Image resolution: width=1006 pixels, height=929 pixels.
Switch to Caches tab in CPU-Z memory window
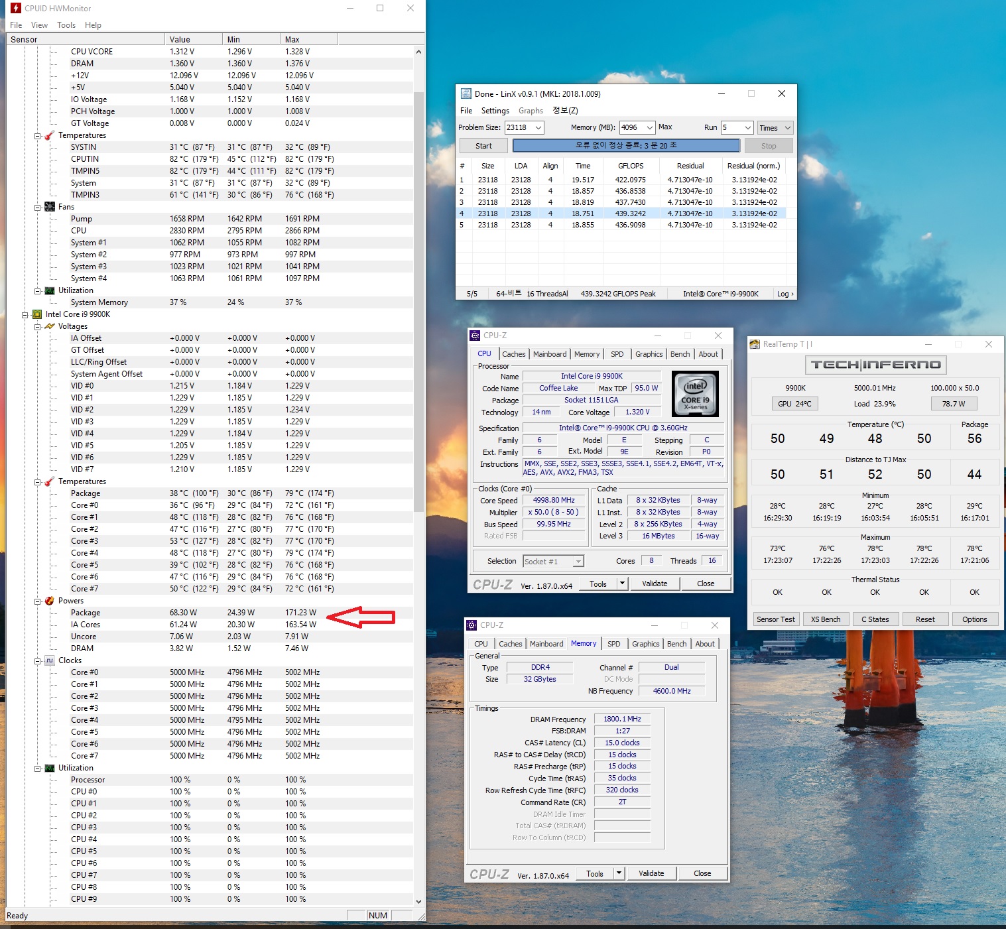tap(510, 644)
